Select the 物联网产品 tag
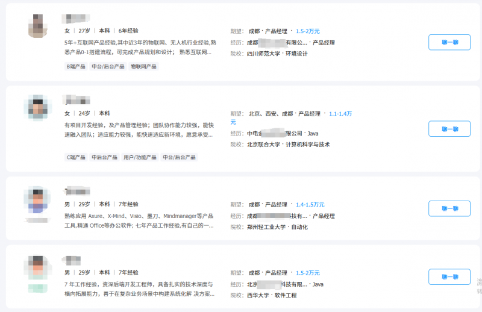The width and height of the screenshot is (482, 312). pos(143,67)
